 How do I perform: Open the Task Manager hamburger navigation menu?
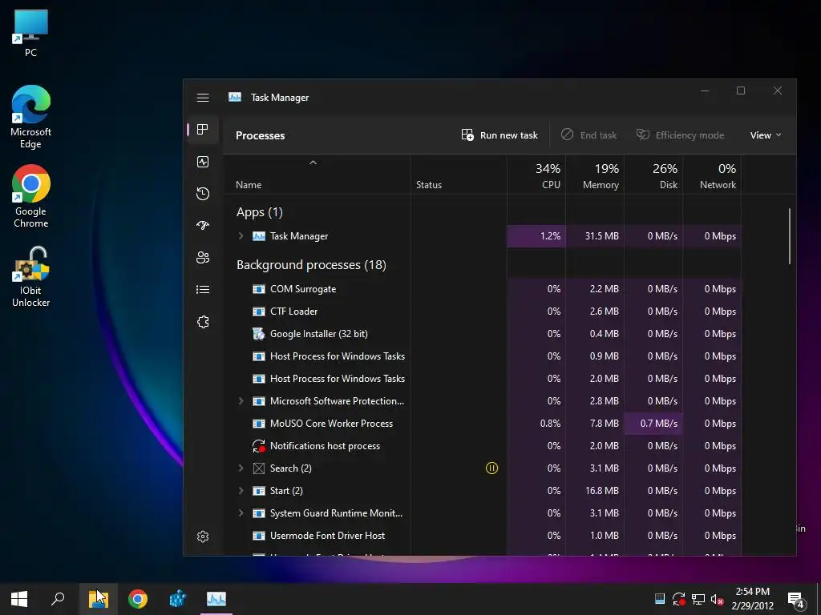click(203, 98)
